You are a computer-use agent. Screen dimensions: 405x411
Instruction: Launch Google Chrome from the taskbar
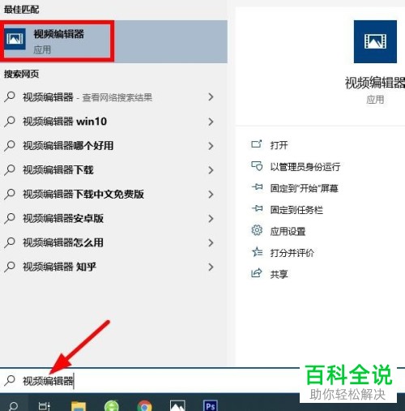(x=144, y=405)
